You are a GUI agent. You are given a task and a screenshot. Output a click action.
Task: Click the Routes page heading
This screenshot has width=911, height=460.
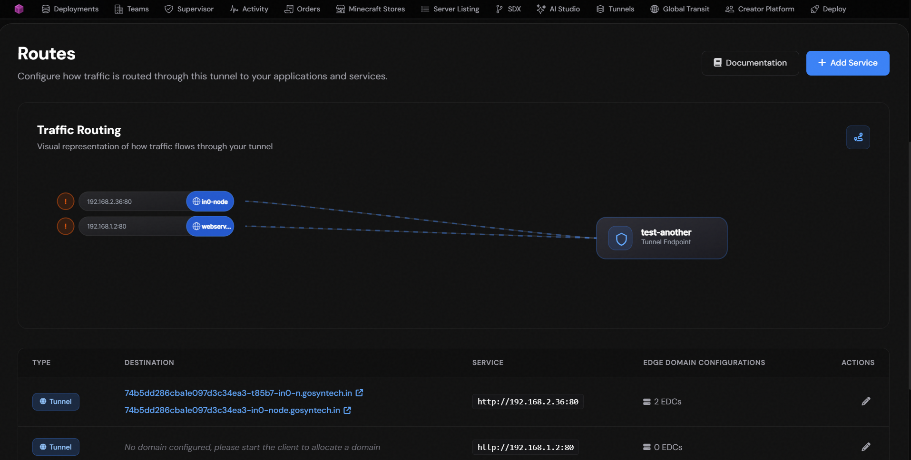coord(47,54)
